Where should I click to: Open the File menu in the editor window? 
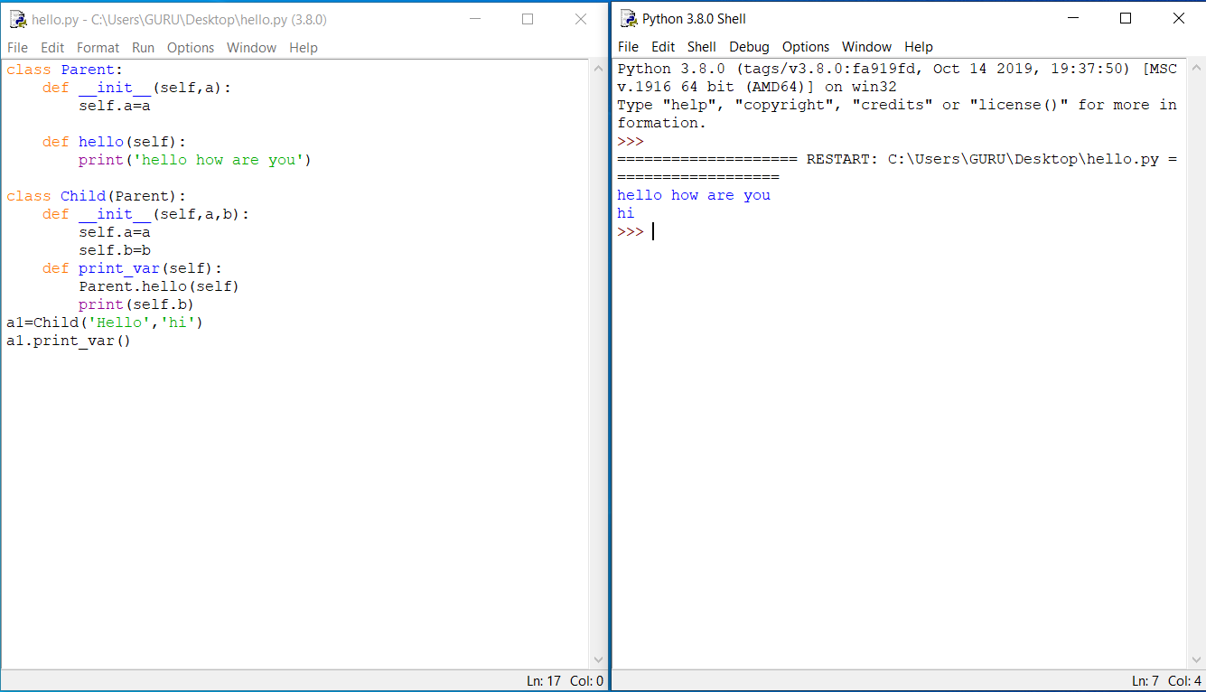[x=17, y=47]
